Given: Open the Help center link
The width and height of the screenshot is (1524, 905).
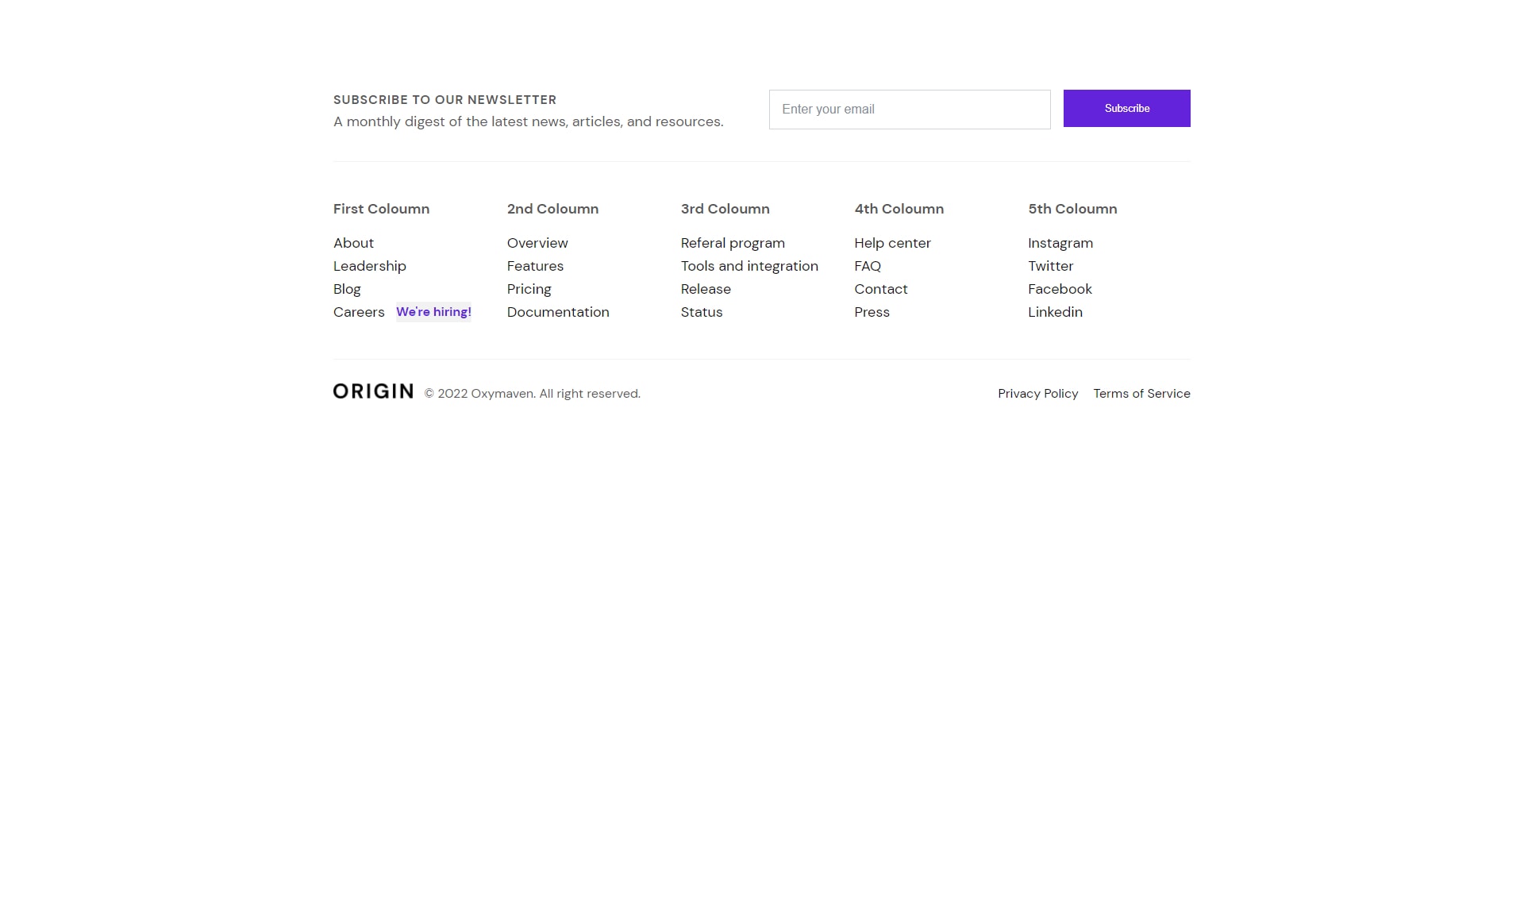Looking at the screenshot, I should click(x=892, y=243).
